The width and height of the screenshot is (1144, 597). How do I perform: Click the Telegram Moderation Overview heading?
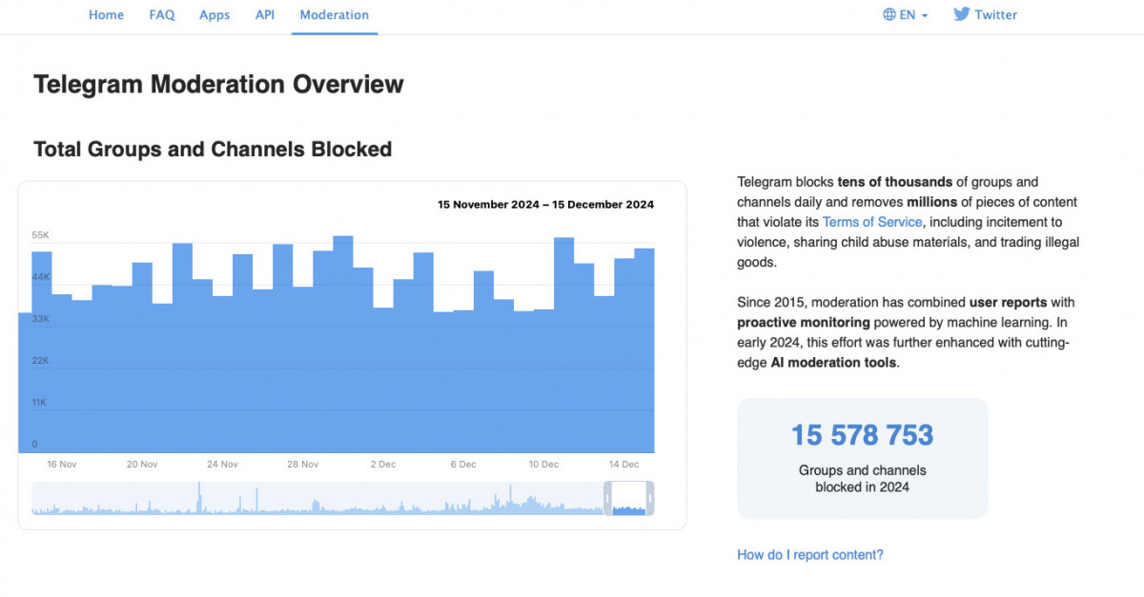pos(218,84)
